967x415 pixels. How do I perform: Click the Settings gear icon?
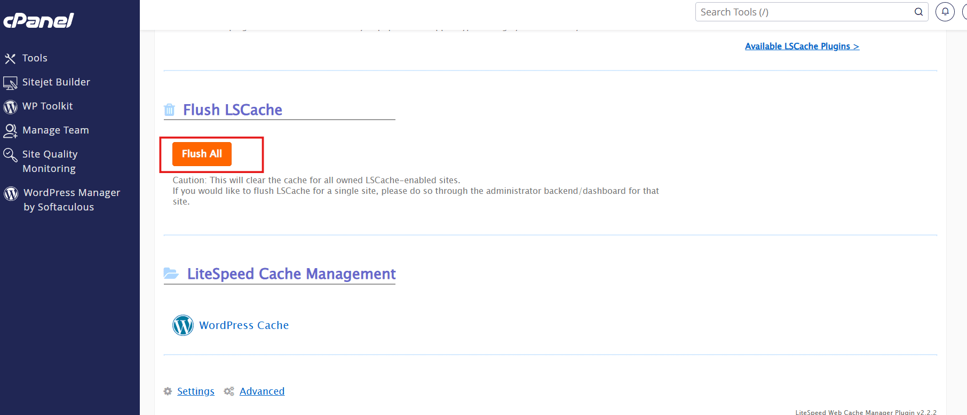click(x=168, y=391)
